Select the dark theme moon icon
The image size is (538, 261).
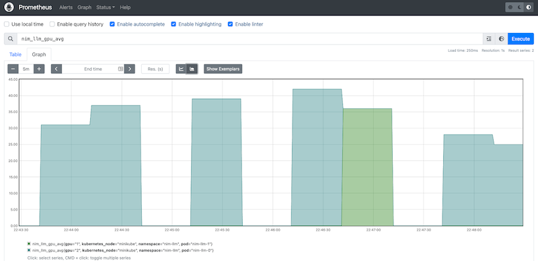click(x=519, y=7)
